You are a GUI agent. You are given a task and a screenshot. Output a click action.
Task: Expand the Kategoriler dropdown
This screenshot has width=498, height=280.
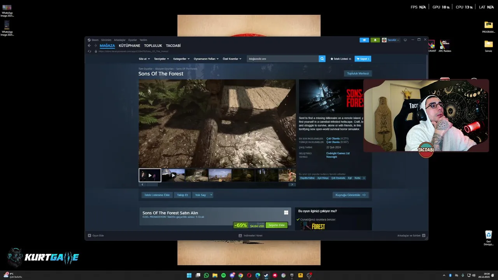(x=181, y=59)
